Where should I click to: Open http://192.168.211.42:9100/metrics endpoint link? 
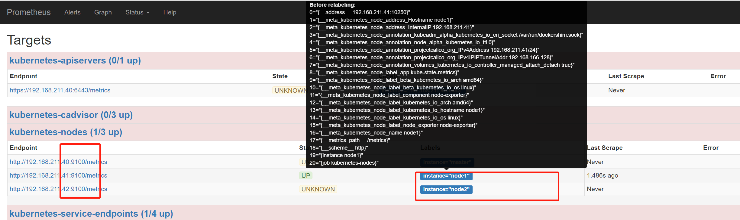(x=58, y=189)
